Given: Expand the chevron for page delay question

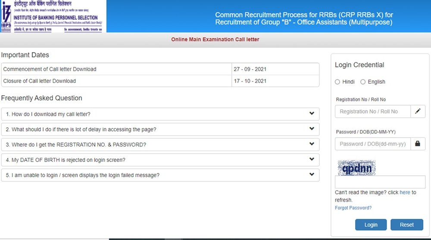Looking at the screenshot, I should (x=312, y=129).
